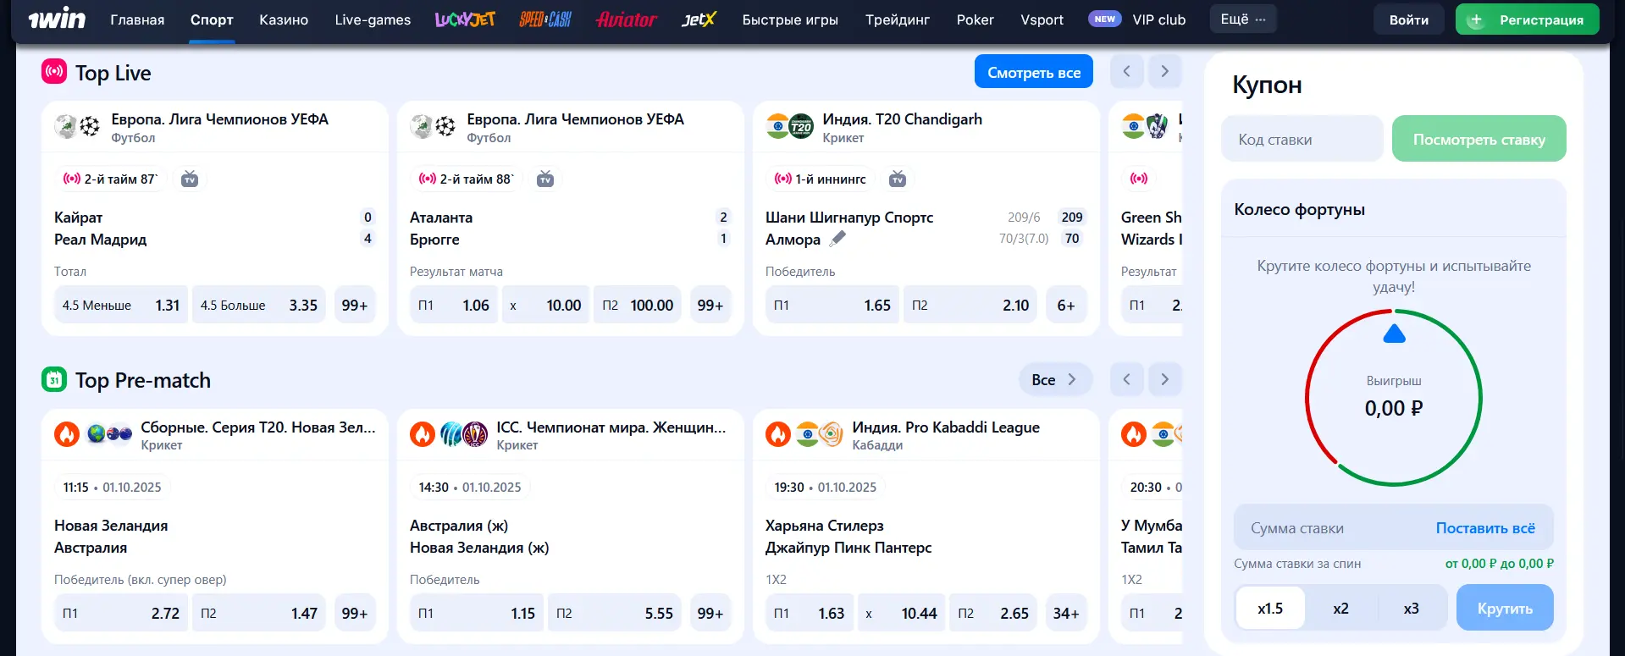Click the fortune wheel circle
Viewport: 1625px width, 656px height.
1393,398
